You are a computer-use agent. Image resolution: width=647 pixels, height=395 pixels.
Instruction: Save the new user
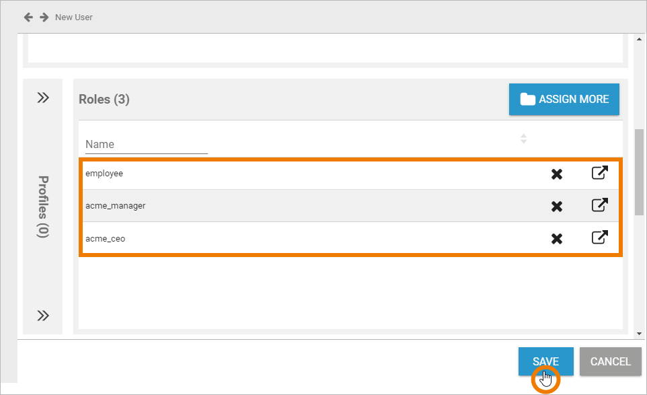click(x=545, y=361)
